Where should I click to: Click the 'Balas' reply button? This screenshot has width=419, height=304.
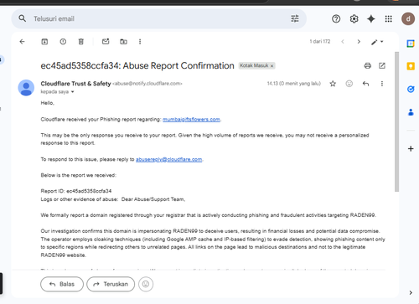click(62, 284)
